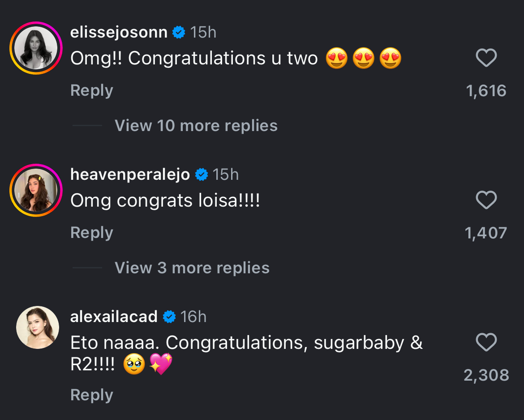The image size is (524, 420).
Task: Click the heart-eyes emoji in elissejosonn's comment
Action: pyautogui.click(x=337, y=58)
